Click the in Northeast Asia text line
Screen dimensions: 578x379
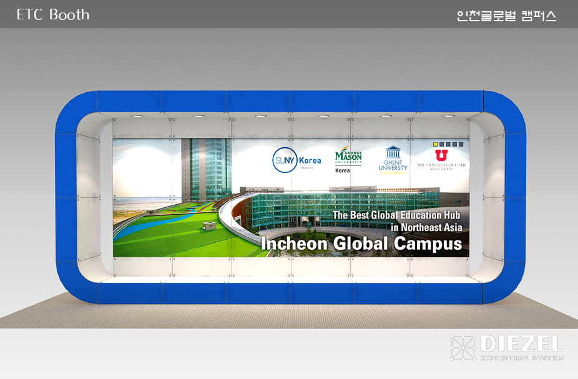(426, 228)
